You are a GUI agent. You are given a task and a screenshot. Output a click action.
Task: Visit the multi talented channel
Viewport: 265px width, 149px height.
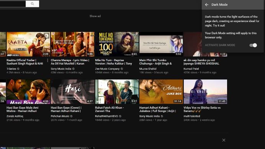click(x=191, y=116)
